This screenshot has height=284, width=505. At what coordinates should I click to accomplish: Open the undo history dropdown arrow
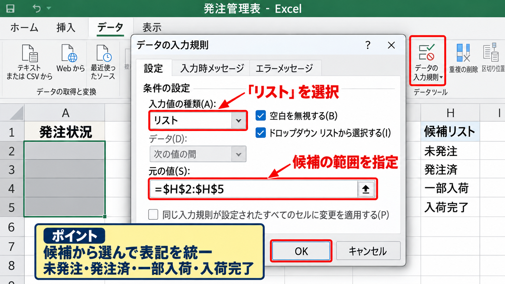(49, 8)
